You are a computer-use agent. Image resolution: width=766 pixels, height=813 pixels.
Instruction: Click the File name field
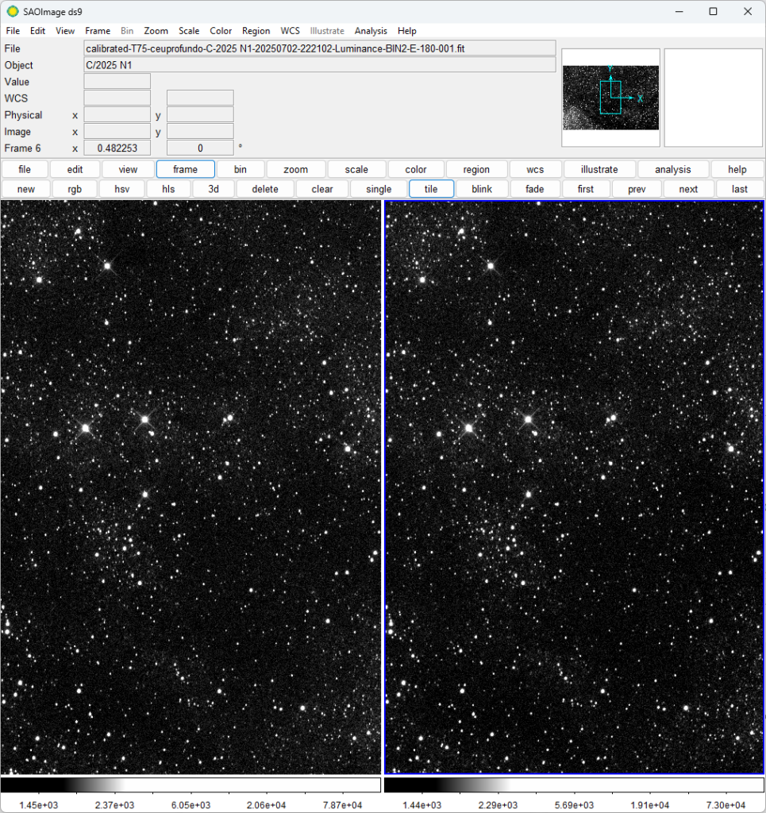[320, 48]
